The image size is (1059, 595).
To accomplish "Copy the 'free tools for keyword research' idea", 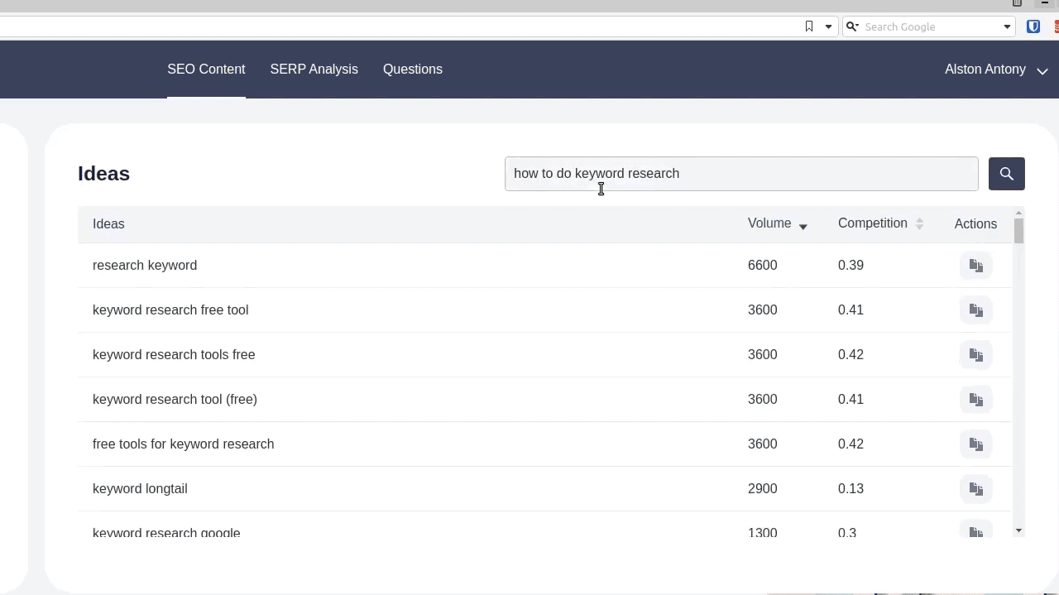I will (975, 444).
